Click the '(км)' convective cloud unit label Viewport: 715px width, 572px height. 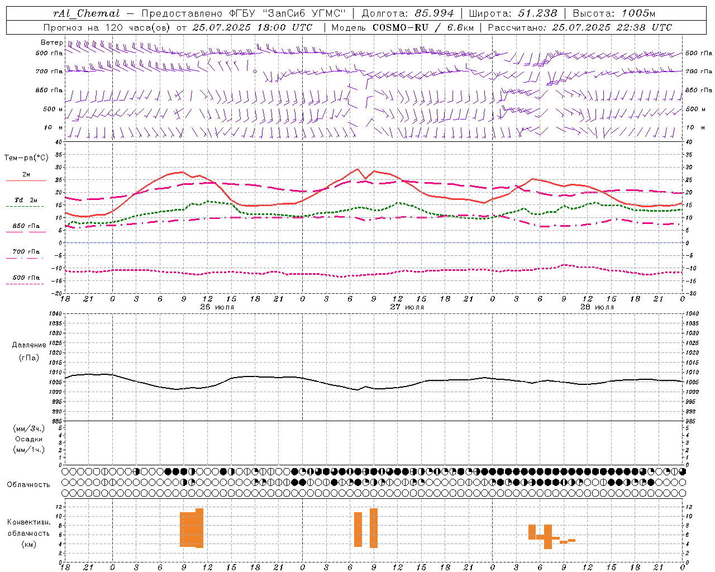pyautogui.click(x=29, y=544)
